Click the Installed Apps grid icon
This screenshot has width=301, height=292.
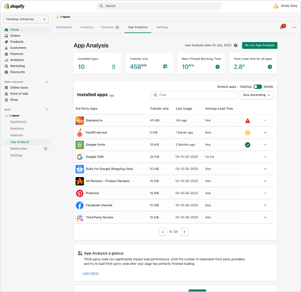coord(114,67)
